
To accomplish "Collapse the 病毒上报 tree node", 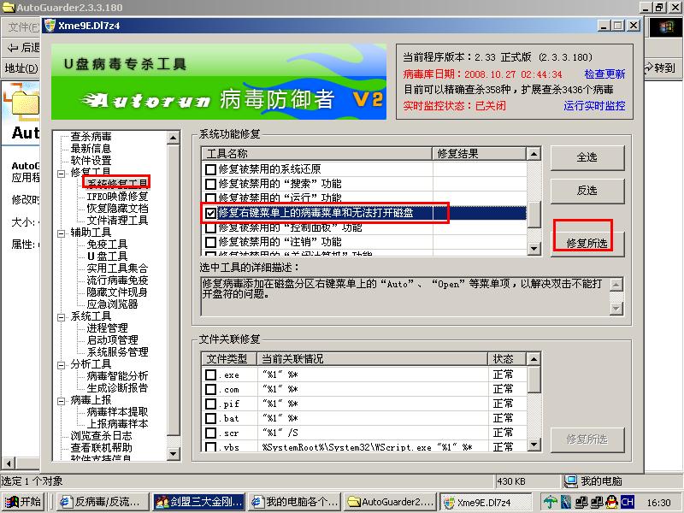I will [61, 400].
